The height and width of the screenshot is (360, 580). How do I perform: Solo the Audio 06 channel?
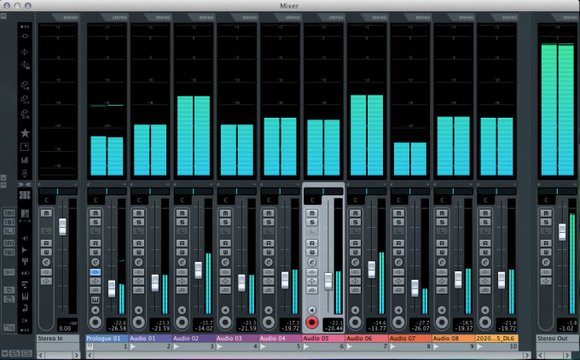tap(355, 222)
